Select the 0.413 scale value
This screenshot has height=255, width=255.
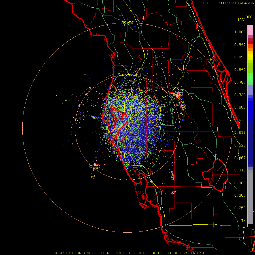[240, 170]
